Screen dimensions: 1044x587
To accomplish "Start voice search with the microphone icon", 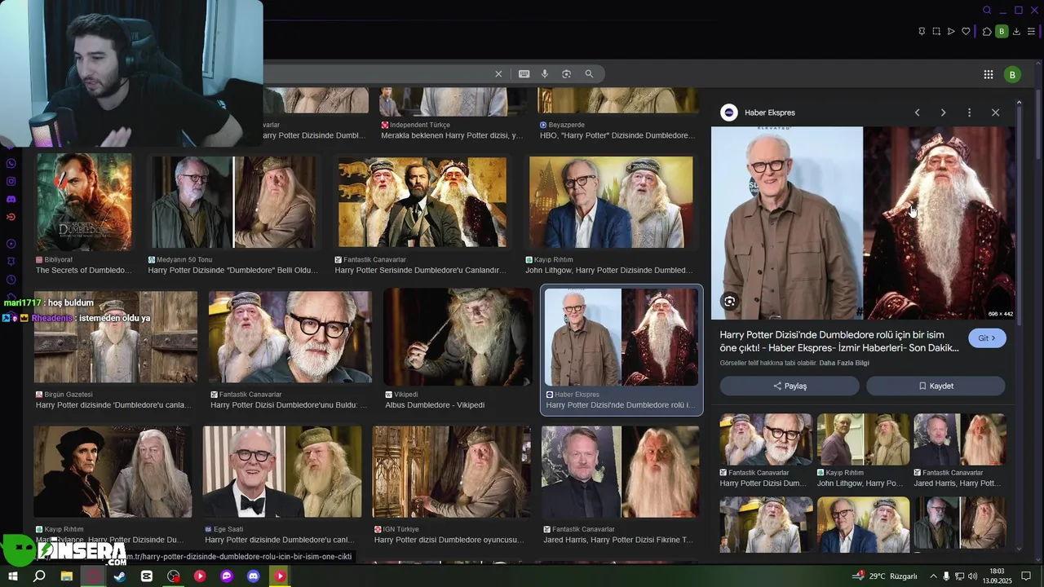I will pyautogui.click(x=545, y=74).
